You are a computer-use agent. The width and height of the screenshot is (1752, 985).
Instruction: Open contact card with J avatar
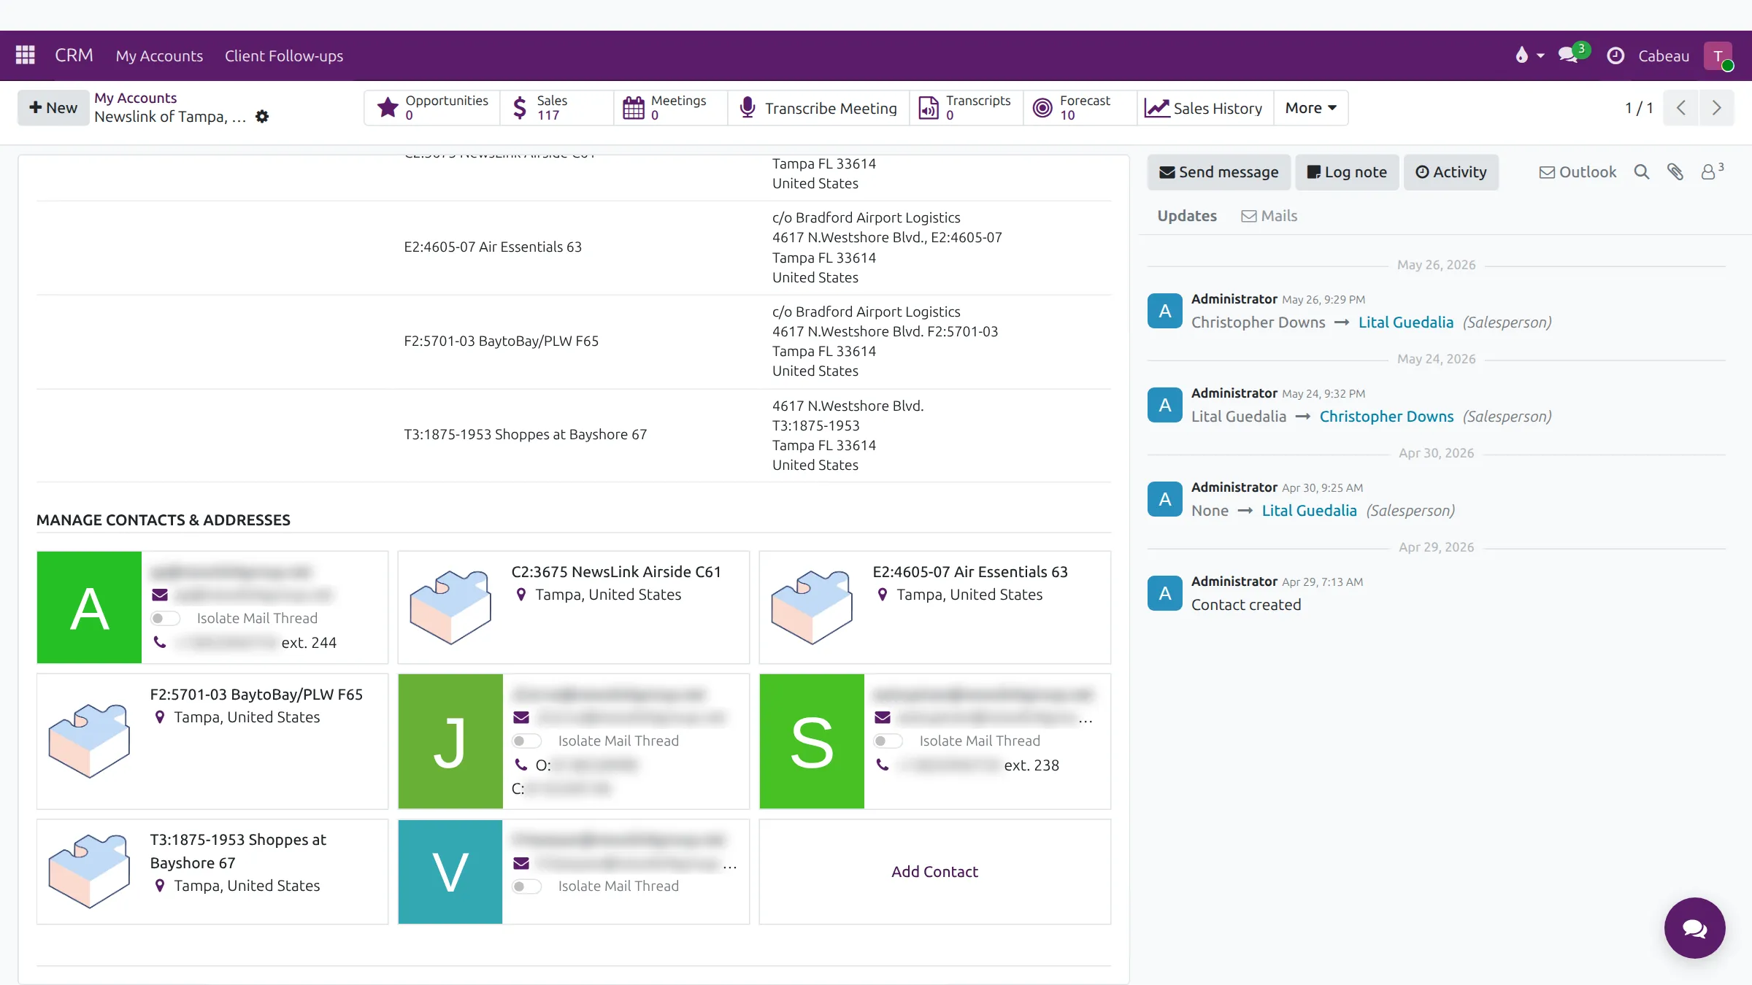[x=574, y=741]
